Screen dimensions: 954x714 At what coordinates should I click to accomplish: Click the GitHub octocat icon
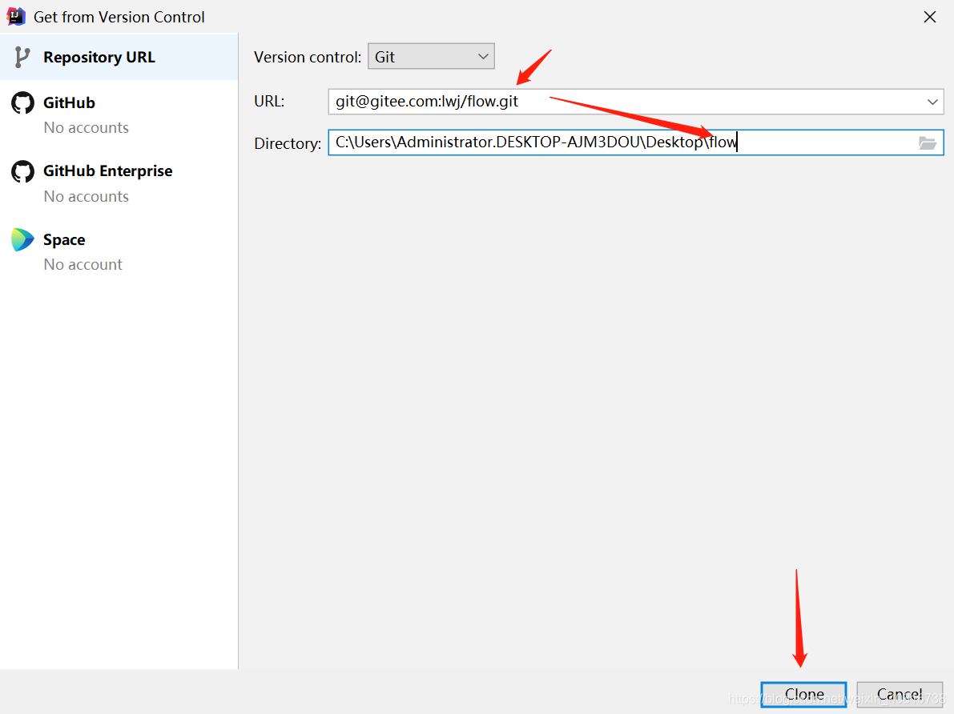point(22,102)
